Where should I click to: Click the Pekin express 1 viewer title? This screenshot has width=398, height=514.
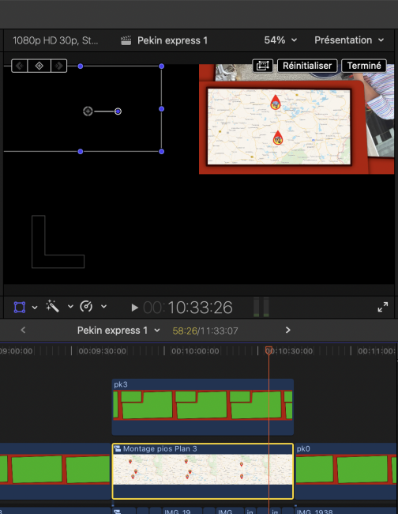(172, 40)
